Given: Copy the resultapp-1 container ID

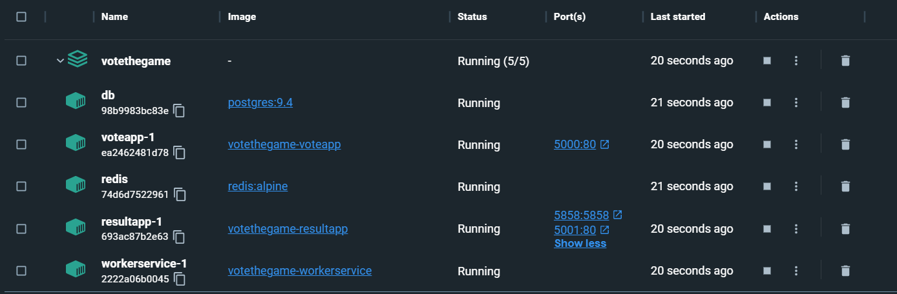Looking at the screenshot, I should pyautogui.click(x=179, y=237).
